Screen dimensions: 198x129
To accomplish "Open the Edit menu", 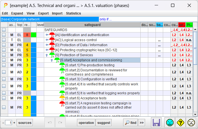I will pyautogui.click(x=5, y=13).
